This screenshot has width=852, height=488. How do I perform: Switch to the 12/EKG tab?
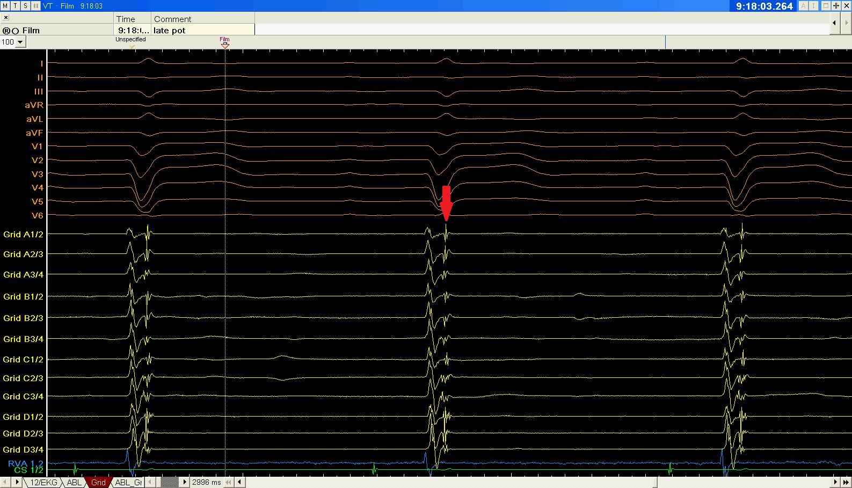(x=43, y=482)
